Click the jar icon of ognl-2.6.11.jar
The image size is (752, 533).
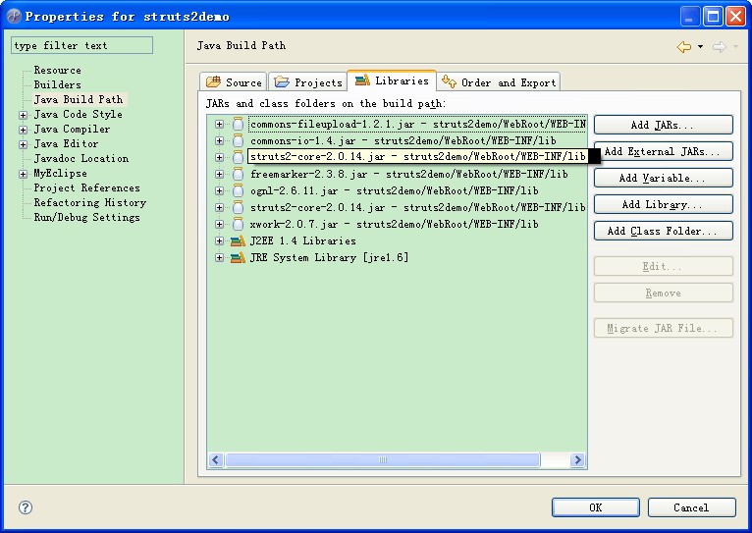[238, 190]
